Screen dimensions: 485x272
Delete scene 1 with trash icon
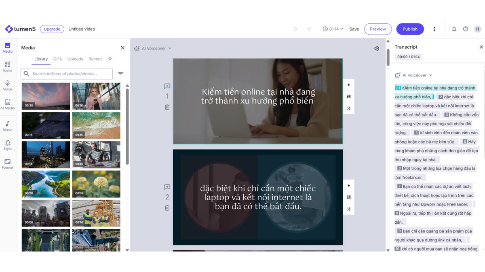[167, 107]
